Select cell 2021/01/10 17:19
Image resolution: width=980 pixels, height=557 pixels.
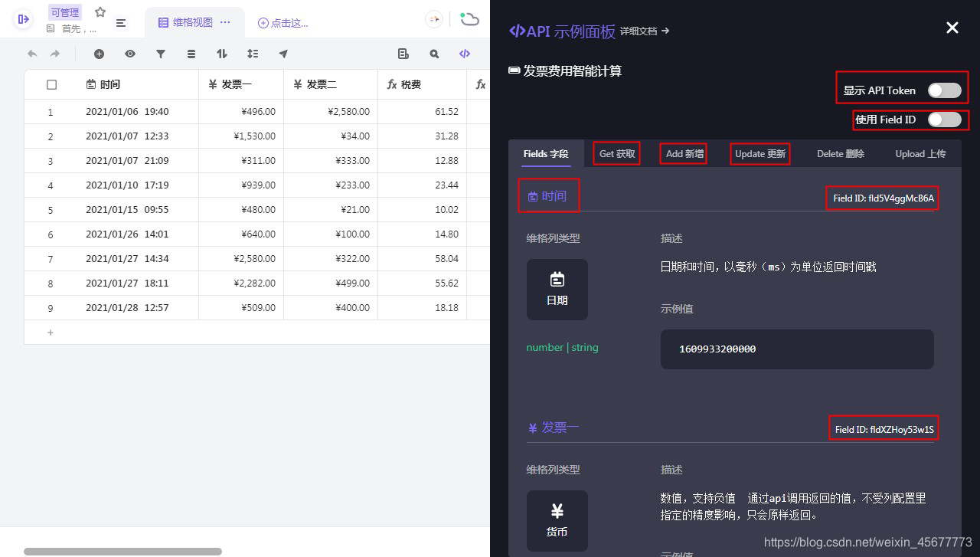(x=138, y=185)
